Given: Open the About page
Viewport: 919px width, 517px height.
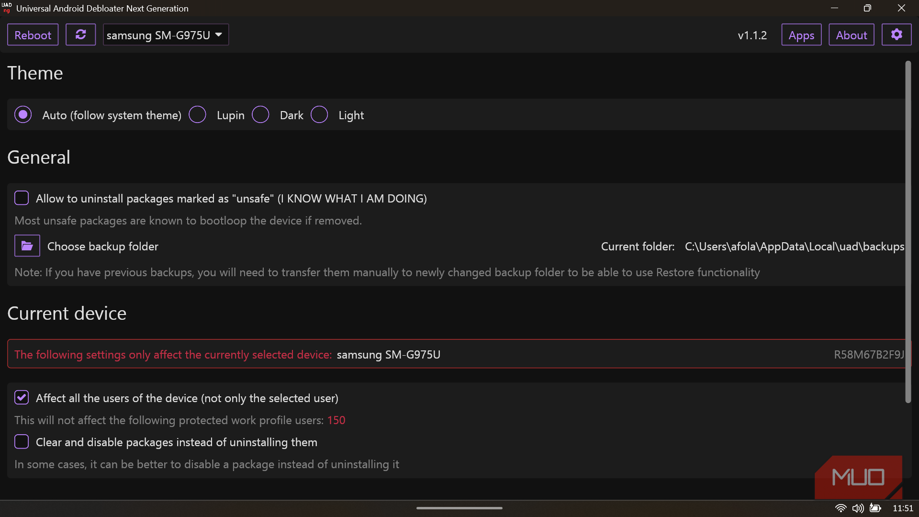Looking at the screenshot, I should tap(852, 34).
